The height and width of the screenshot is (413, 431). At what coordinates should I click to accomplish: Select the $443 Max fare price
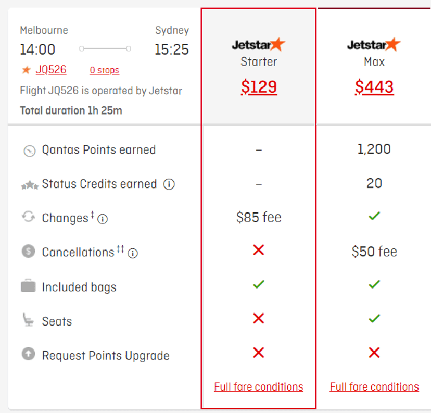[x=374, y=86]
